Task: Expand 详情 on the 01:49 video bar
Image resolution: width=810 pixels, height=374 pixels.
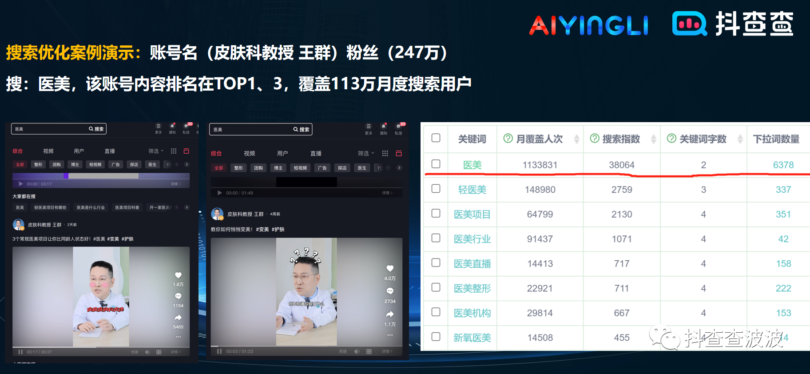Action: point(387,193)
